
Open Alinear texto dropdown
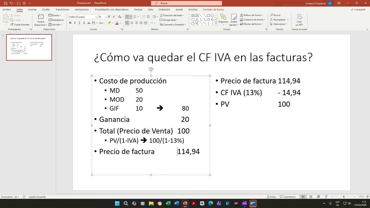click(x=169, y=20)
